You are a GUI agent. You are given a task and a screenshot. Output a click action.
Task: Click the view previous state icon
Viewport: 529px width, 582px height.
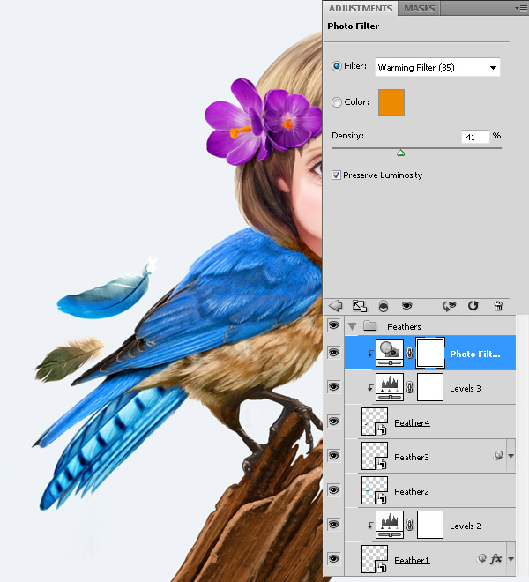450,306
